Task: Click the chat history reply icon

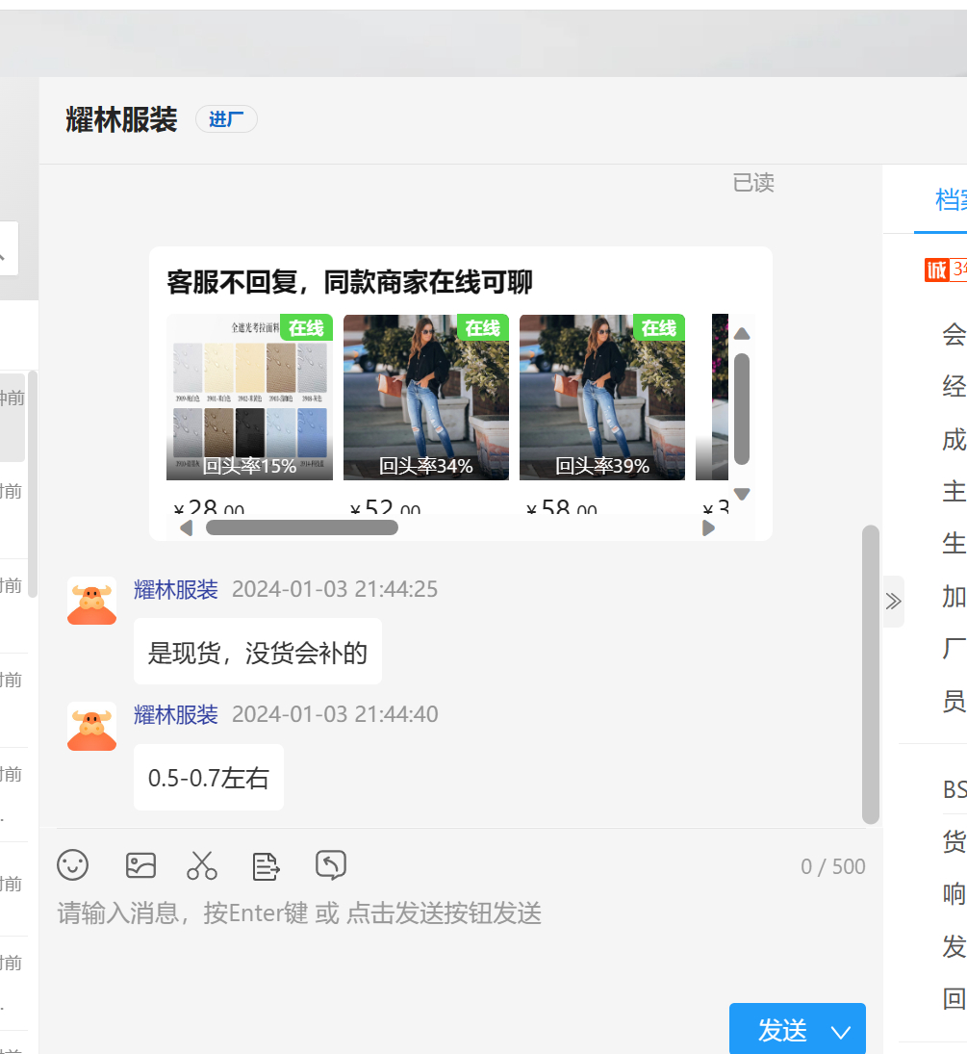Action: pos(330,865)
